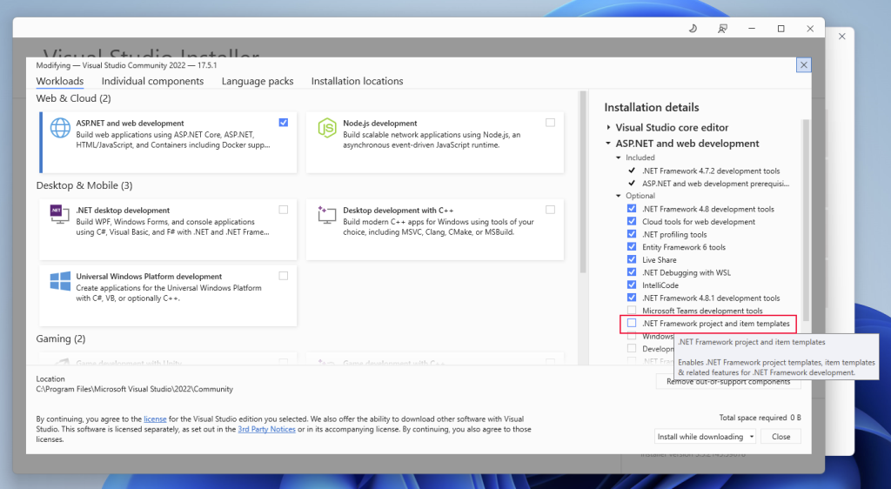The height and width of the screenshot is (489, 891).
Task: Click ASP.NET and web development prerequisites item
Action: coord(715,184)
